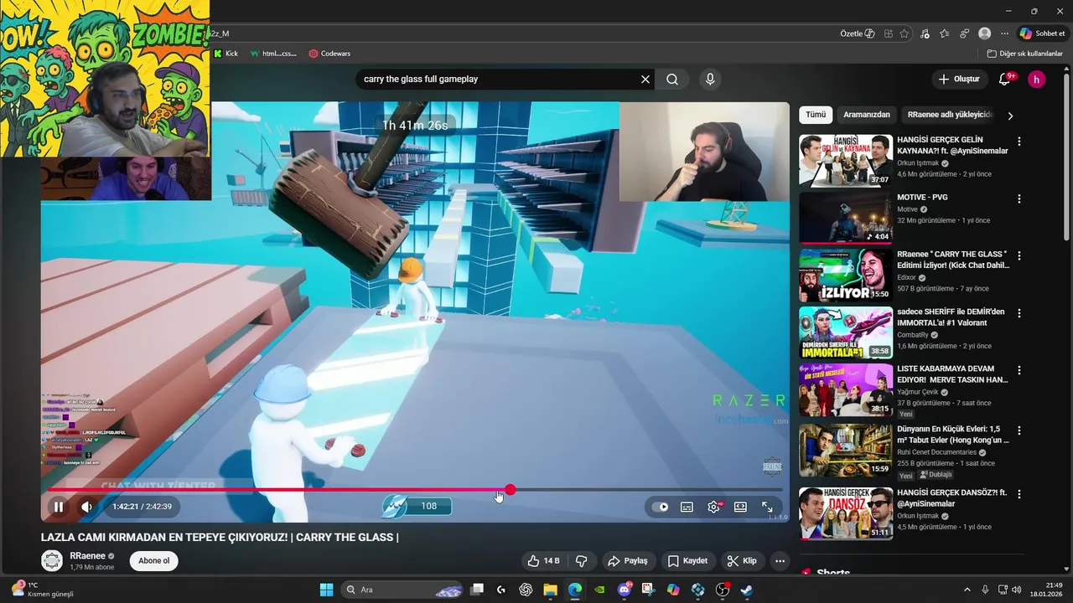Open NVIDIA app from taskbar
This screenshot has height=603, width=1073.
pos(599,590)
